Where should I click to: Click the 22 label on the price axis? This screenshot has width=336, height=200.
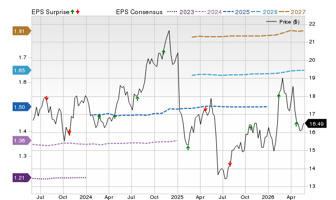pyautogui.click(x=312, y=24)
